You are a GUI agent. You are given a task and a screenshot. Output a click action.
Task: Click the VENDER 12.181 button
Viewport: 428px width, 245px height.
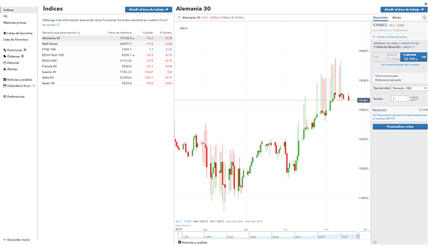tap(387, 57)
